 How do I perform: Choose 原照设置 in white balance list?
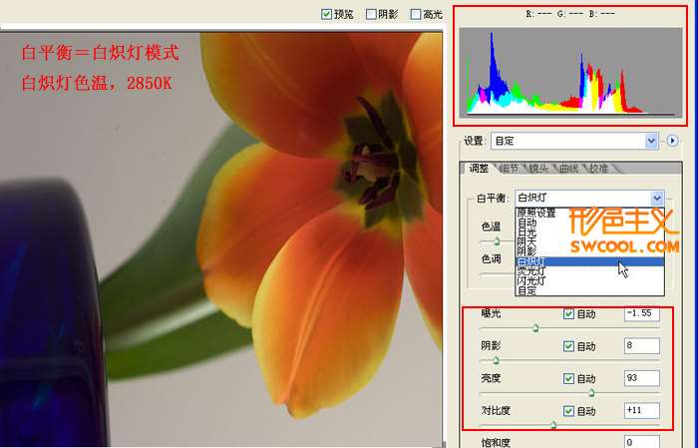[x=589, y=213]
